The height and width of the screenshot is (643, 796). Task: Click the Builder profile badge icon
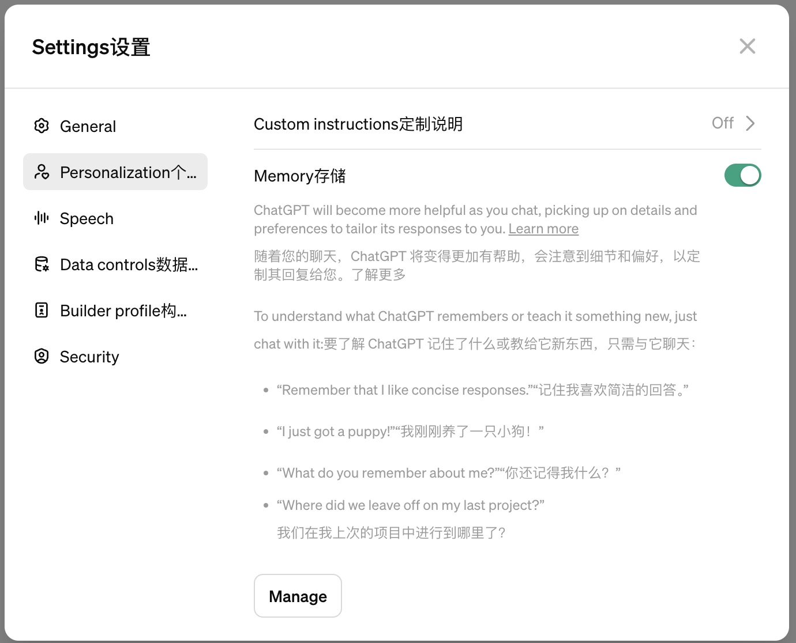pos(42,310)
